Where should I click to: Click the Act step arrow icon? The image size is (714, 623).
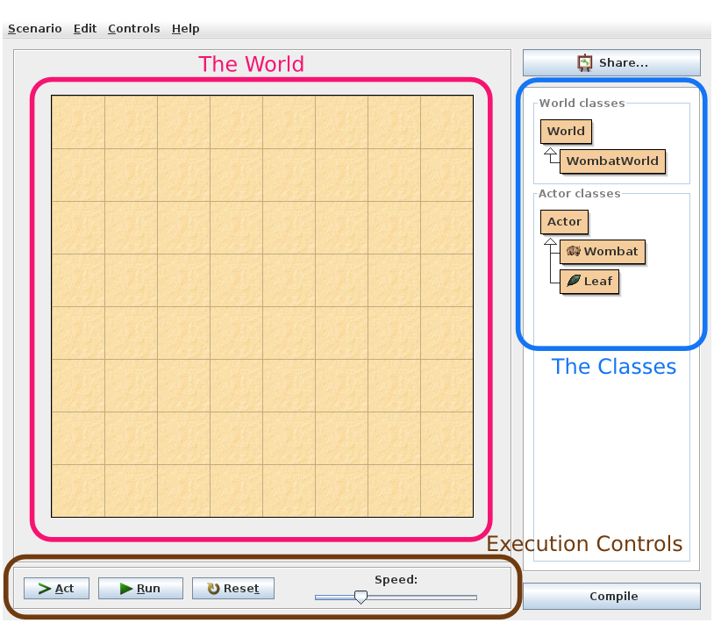[x=45, y=589]
